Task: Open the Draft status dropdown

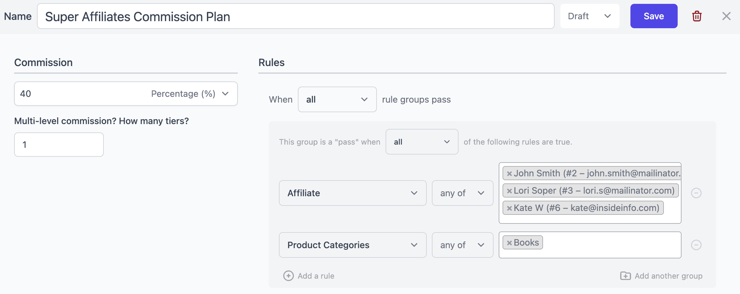Action: (589, 16)
